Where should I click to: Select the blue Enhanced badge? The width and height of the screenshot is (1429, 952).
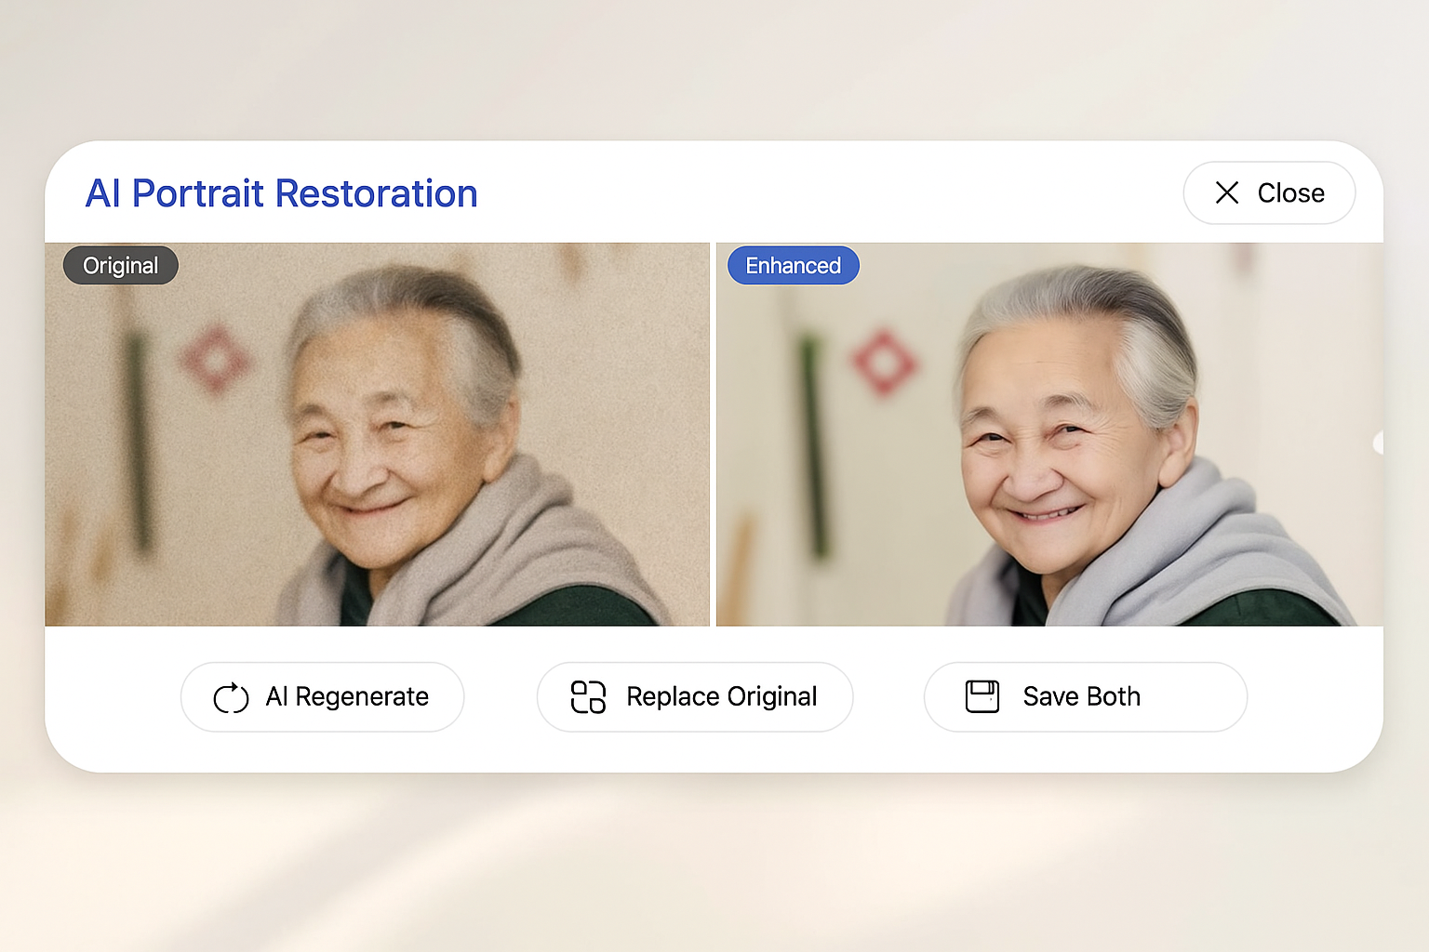tap(793, 266)
